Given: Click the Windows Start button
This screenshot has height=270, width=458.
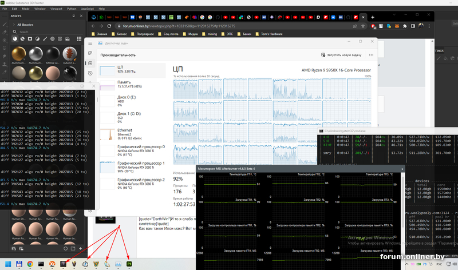Looking at the screenshot, I should 7,264.
